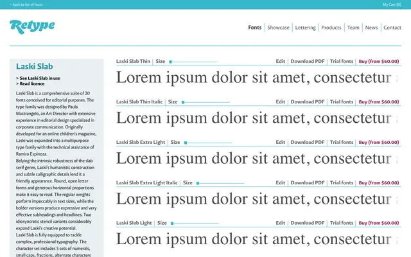Click the Laski Slab Thin Italic preview text

(257, 118)
